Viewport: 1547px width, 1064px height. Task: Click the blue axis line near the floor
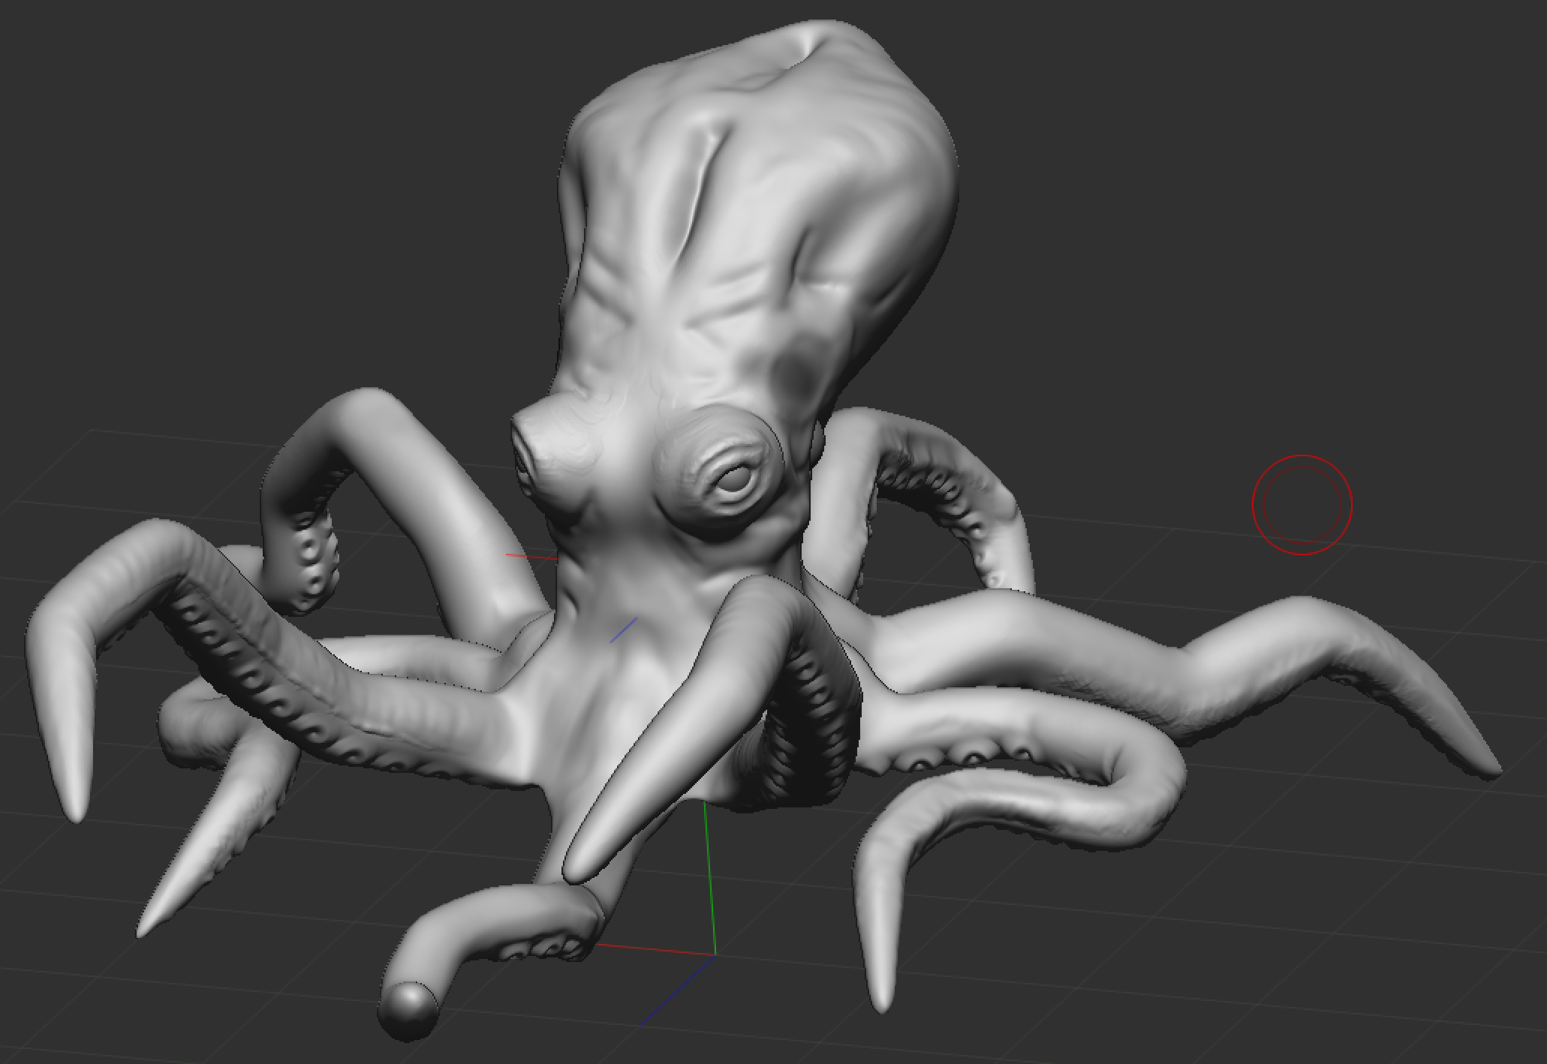click(x=676, y=990)
